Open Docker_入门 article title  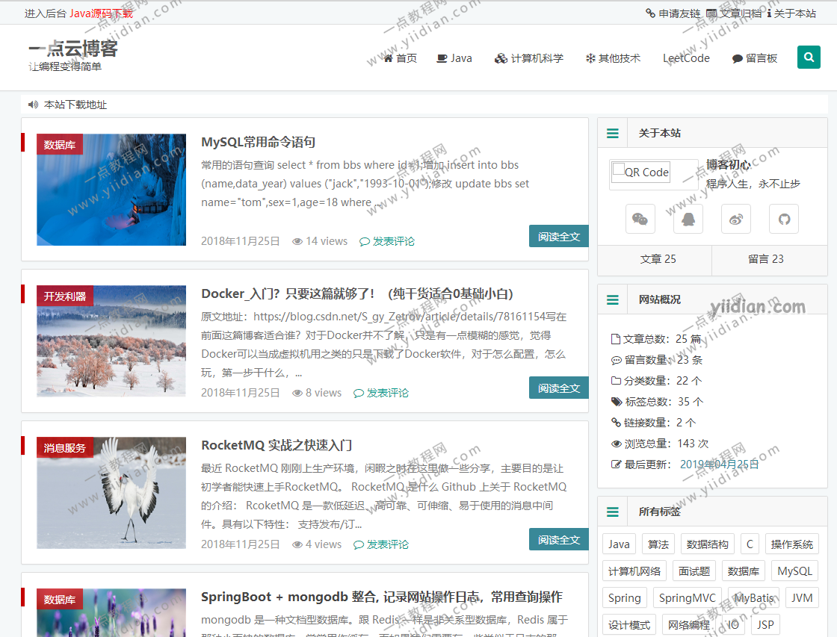point(357,293)
